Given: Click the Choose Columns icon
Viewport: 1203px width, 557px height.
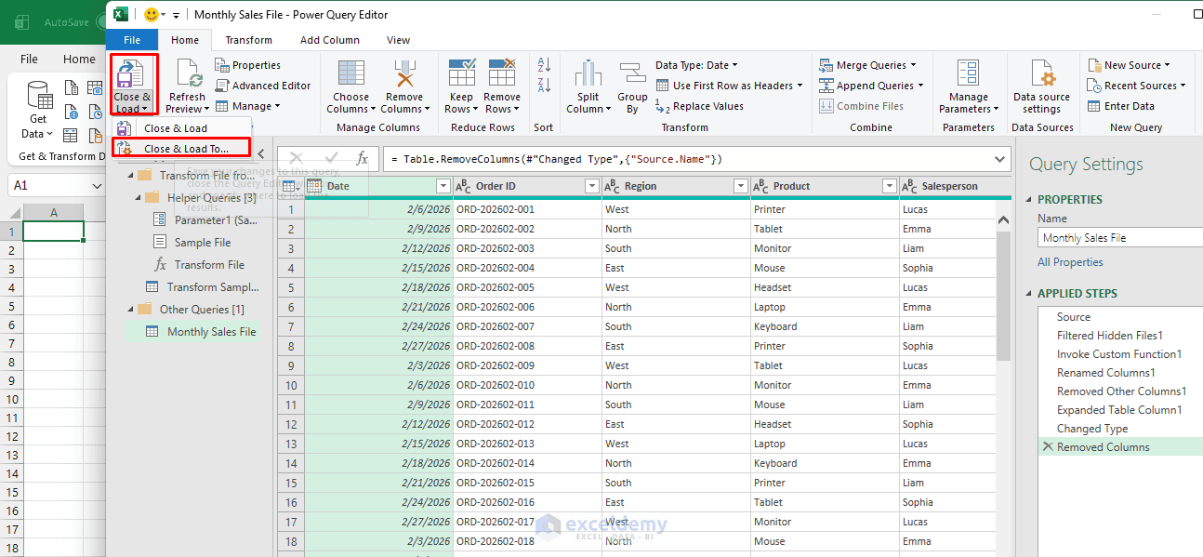Looking at the screenshot, I should coord(350,73).
